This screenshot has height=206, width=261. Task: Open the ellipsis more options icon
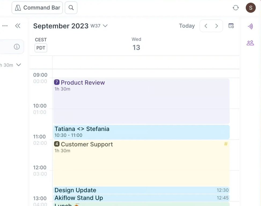[5, 25]
